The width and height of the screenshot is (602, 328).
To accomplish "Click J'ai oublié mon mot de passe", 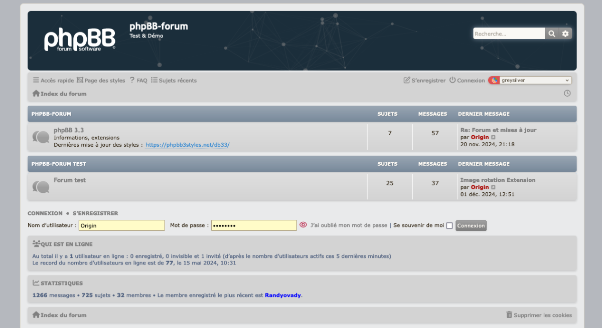I will pos(349,225).
